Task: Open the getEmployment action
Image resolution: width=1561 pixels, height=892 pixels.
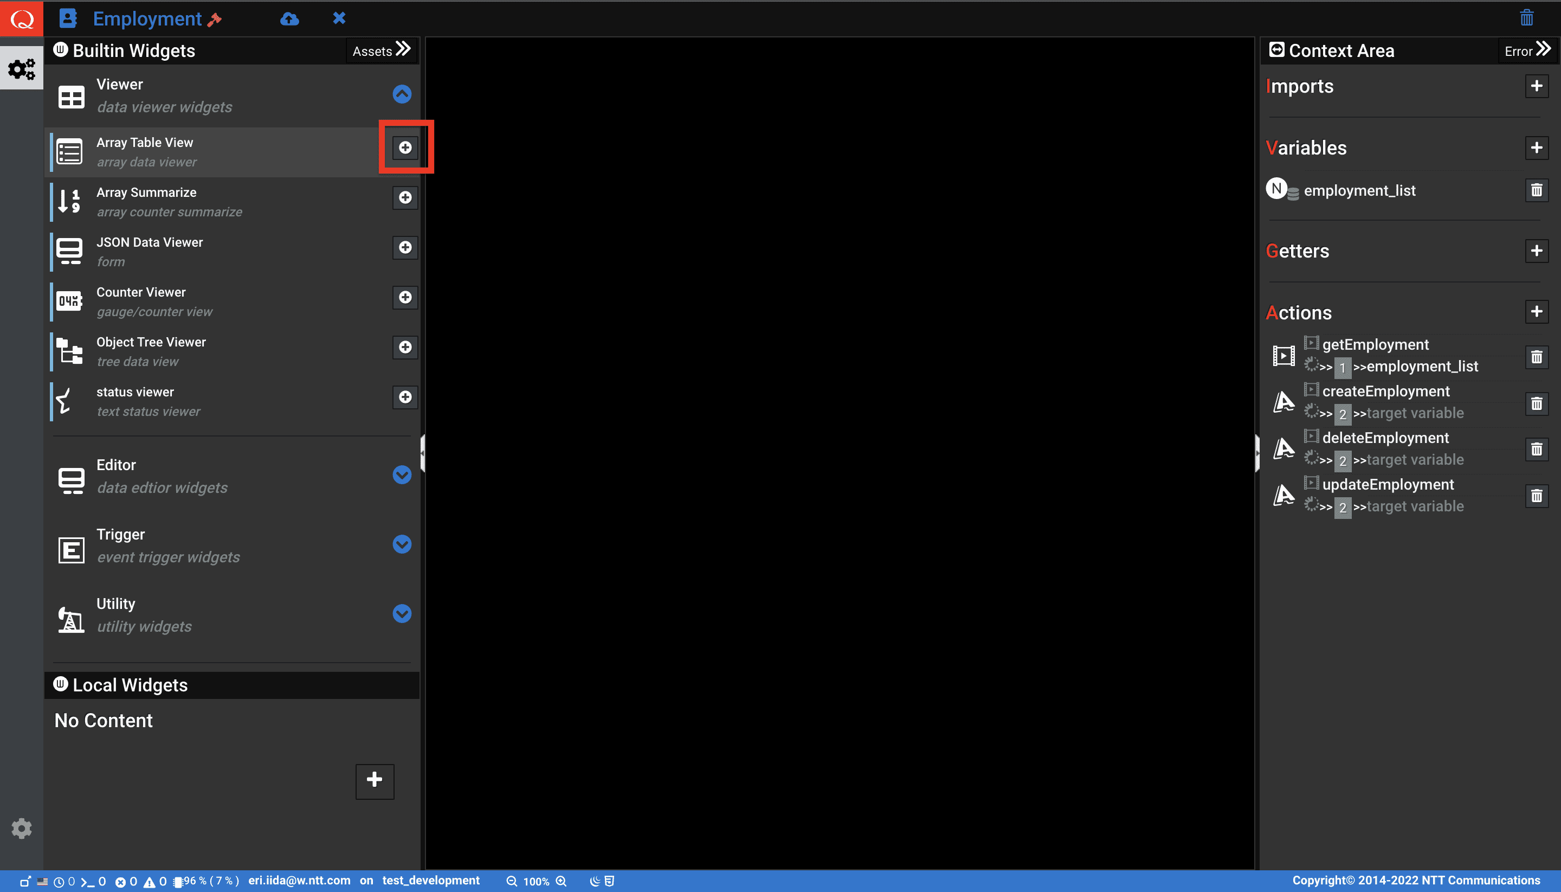Action: pyautogui.click(x=1376, y=344)
